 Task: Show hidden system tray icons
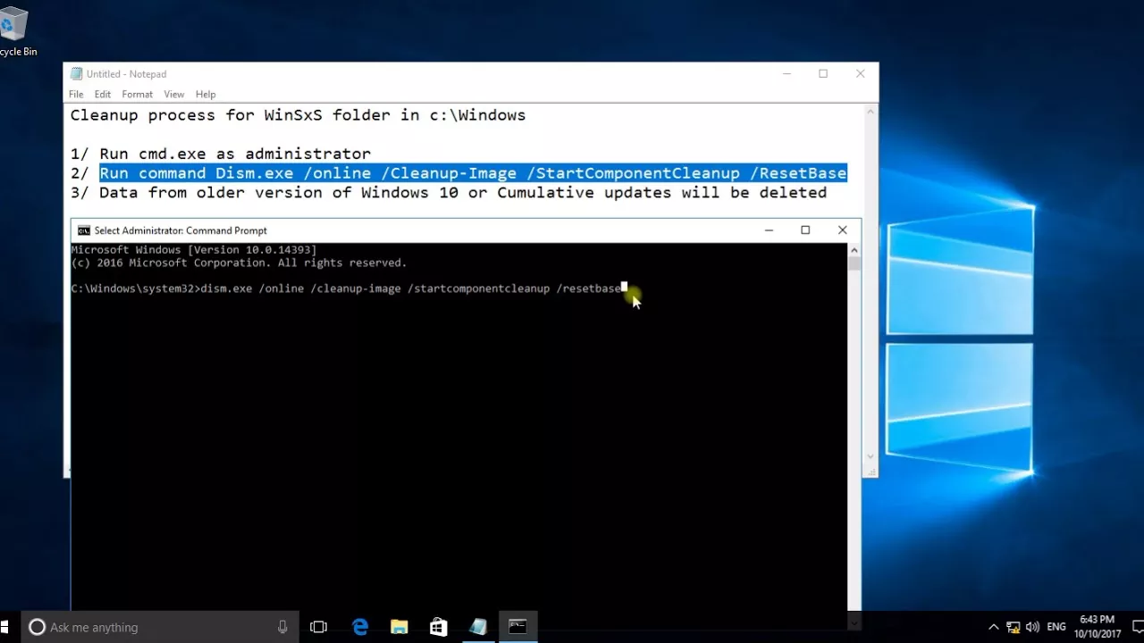993,627
